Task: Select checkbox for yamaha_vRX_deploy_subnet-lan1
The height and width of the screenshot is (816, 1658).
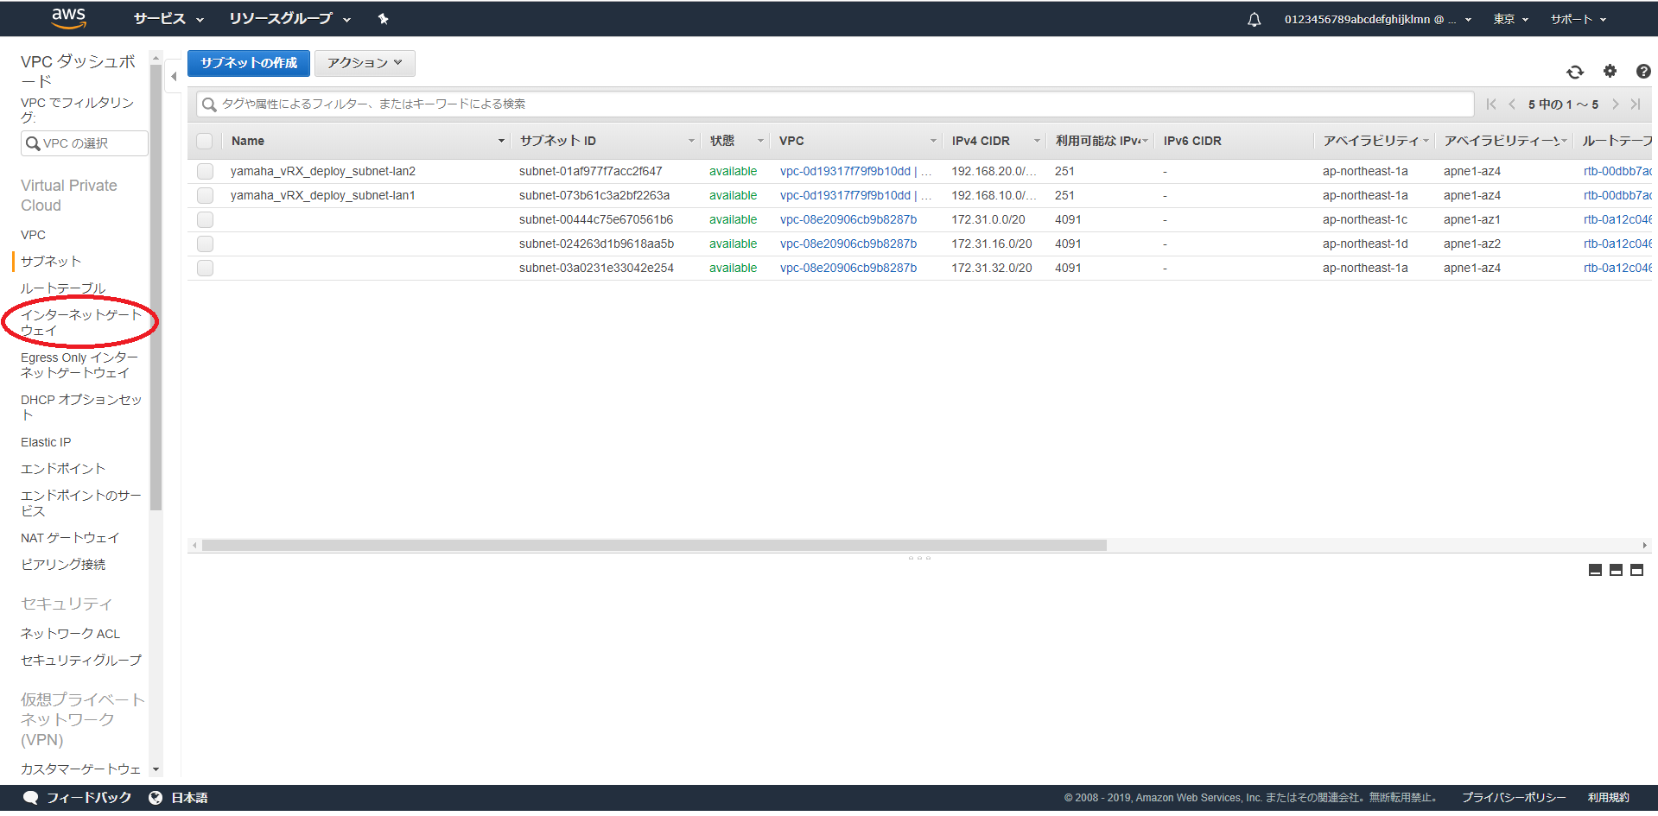Action: [205, 195]
